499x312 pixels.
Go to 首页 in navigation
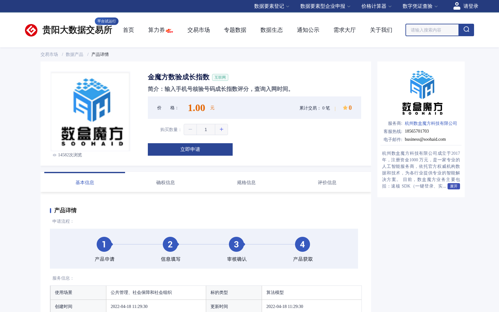[x=128, y=30]
